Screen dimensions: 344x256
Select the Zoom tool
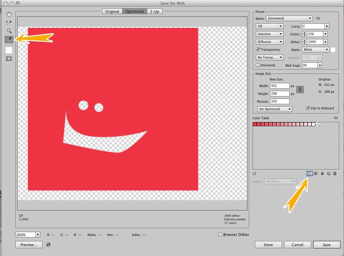point(9,31)
